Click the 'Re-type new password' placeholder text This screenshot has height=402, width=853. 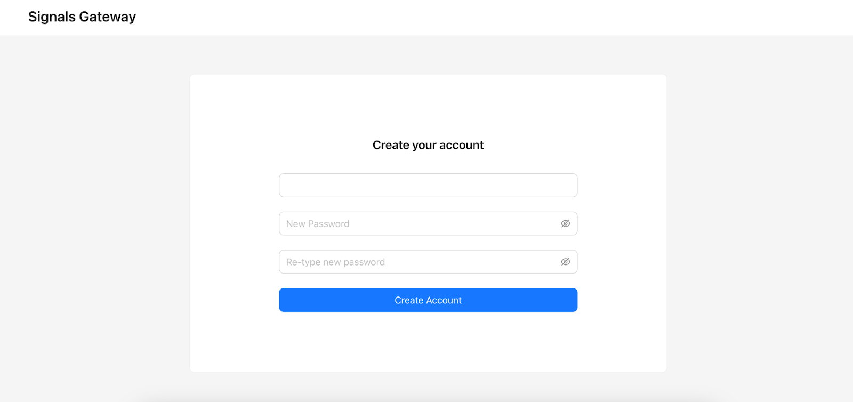[335, 262]
